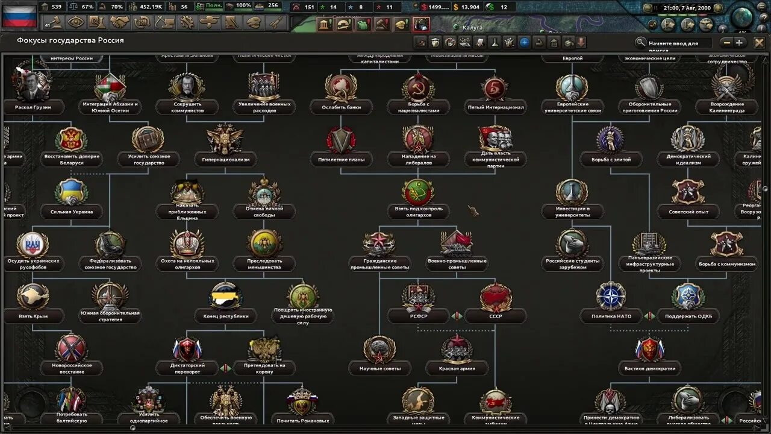Open the missile button in top toolbar
Image resolution: width=771 pixels, height=434 pixels.
[276, 22]
